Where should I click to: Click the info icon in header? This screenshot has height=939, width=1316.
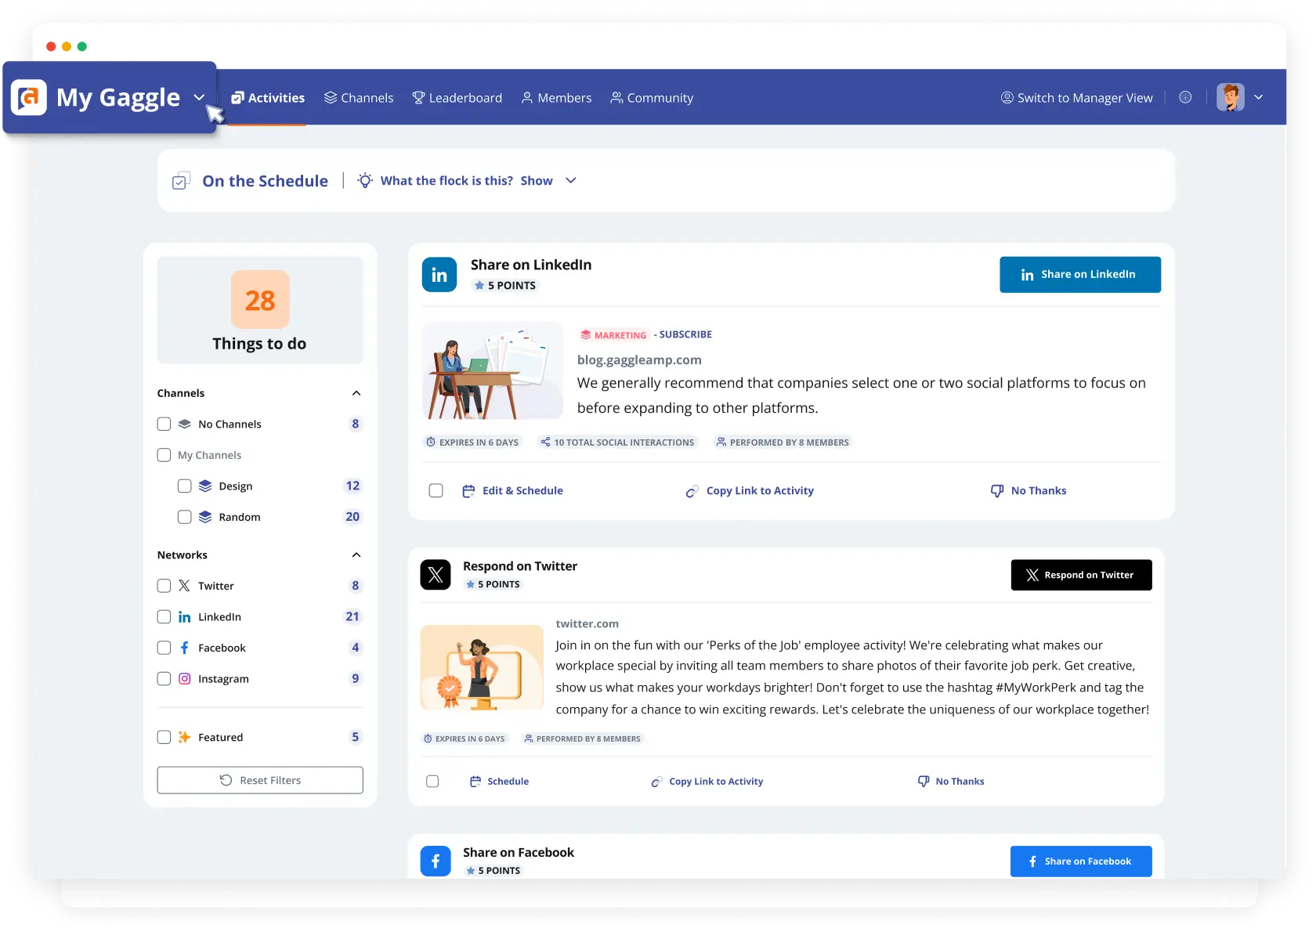[1185, 97]
